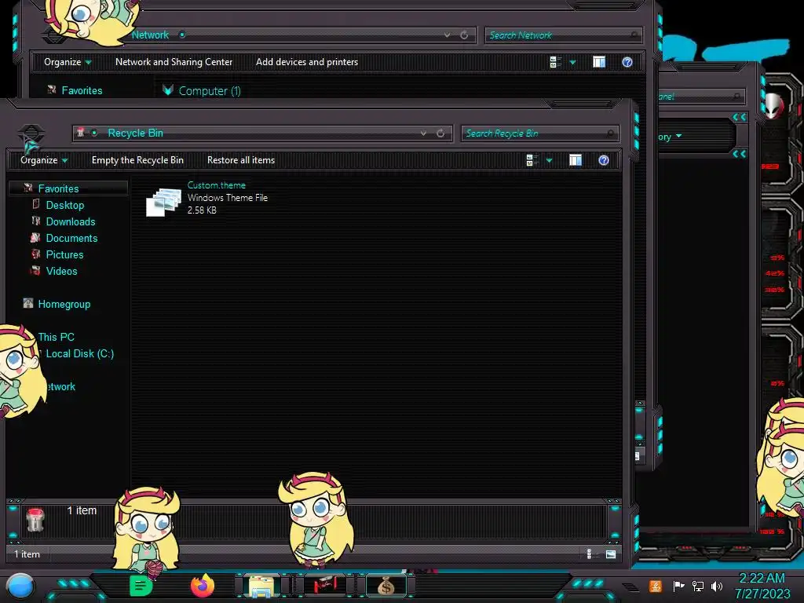804x603 pixels.
Task: Open Organize menu in Recycle Bin window
Action: coord(44,160)
